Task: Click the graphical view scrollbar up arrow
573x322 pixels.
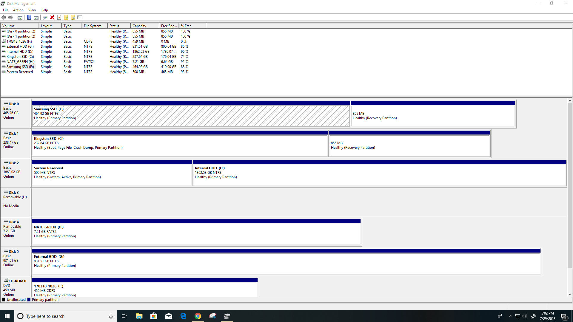Action: click(x=570, y=101)
